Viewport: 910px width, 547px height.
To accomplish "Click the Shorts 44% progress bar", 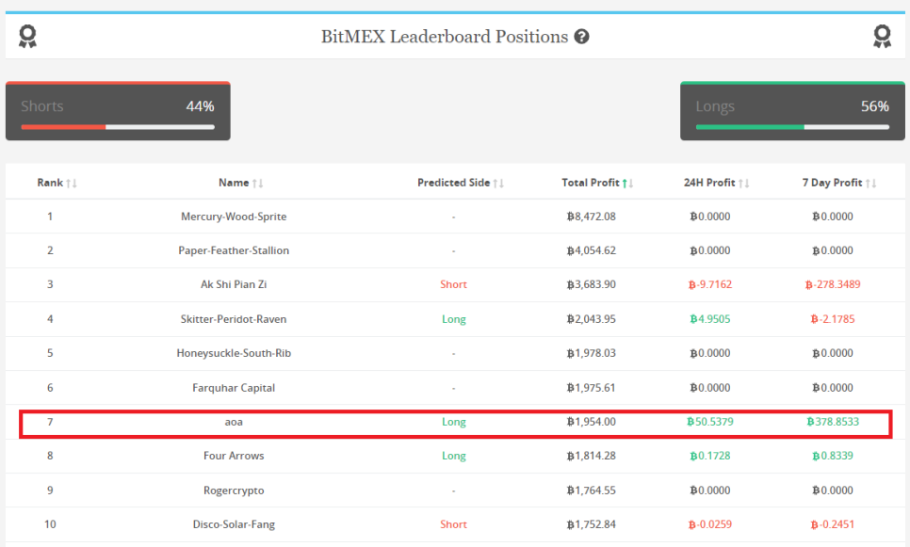I will 118,127.
